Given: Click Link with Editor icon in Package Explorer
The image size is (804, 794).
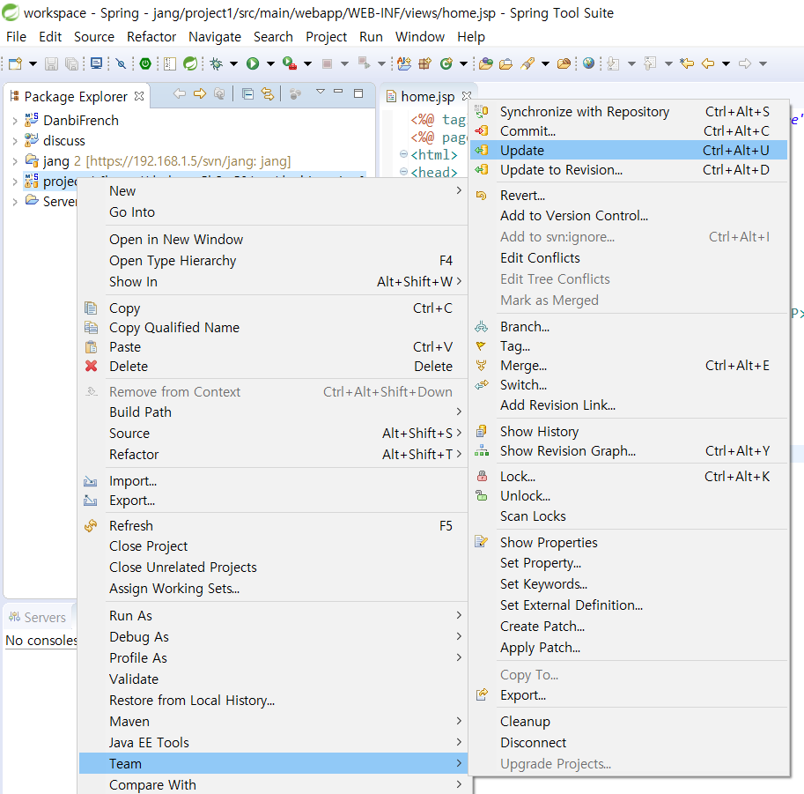Looking at the screenshot, I should 268,94.
